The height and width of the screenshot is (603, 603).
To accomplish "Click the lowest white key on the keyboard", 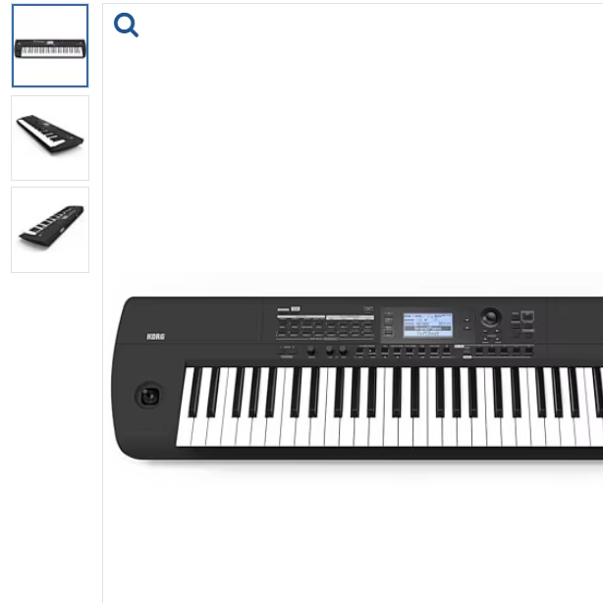I will [185, 407].
